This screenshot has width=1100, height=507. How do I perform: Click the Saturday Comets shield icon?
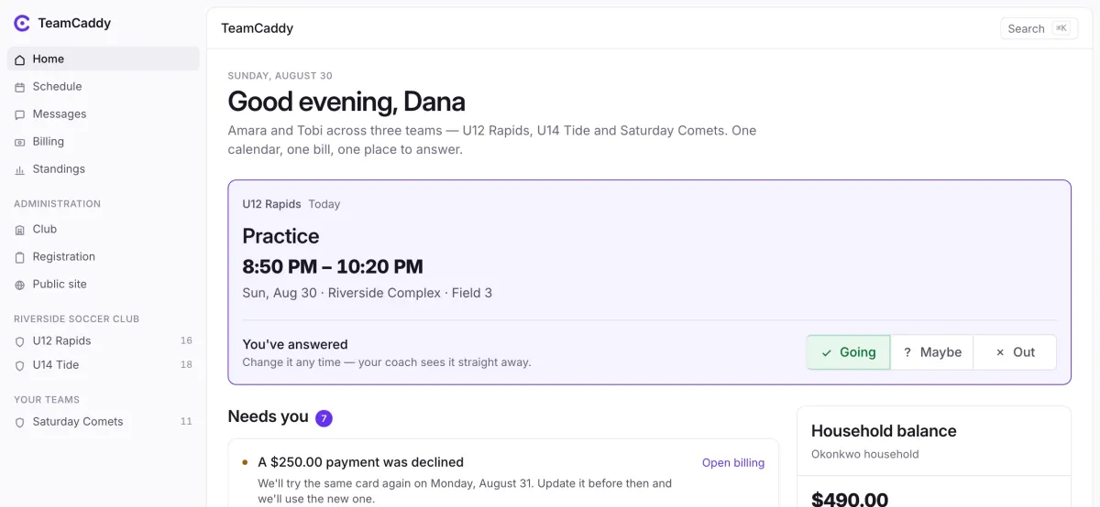tap(20, 422)
